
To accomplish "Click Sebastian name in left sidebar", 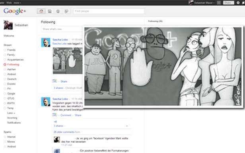I will click(21, 25).
